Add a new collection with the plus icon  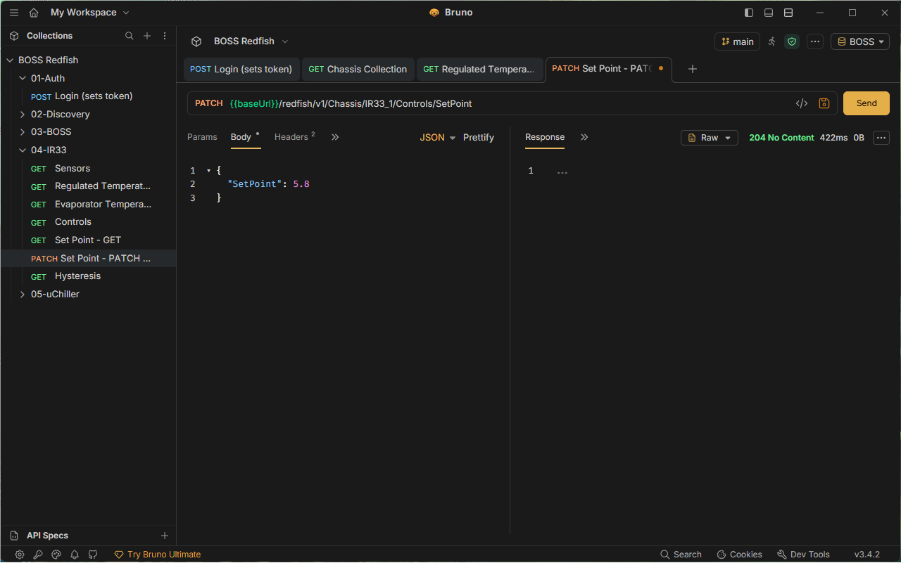coord(147,36)
